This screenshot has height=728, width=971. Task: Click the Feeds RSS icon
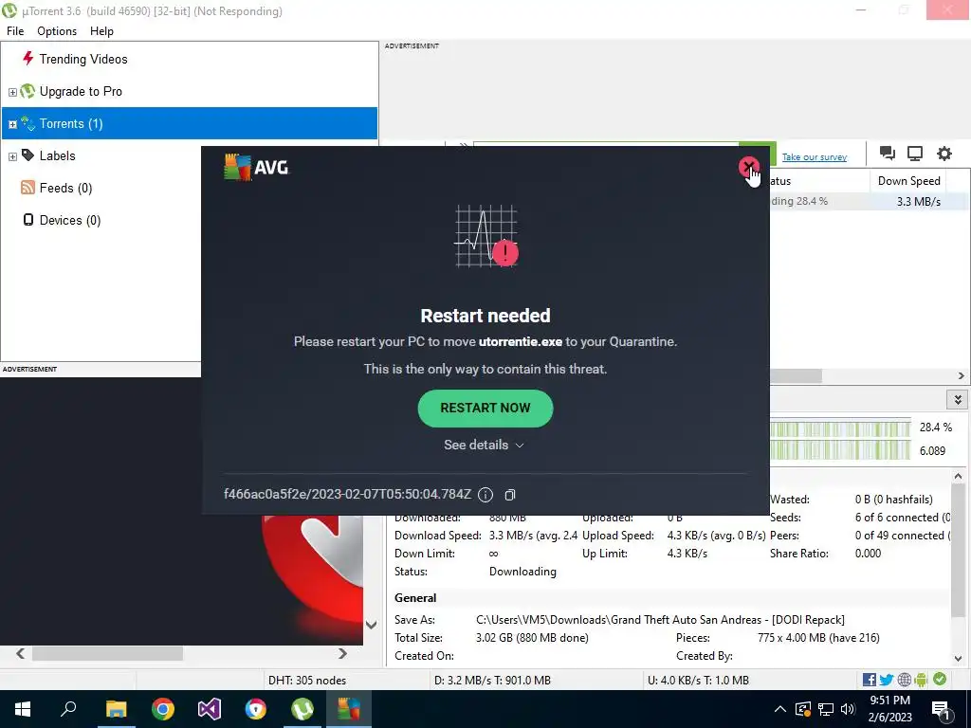click(27, 187)
